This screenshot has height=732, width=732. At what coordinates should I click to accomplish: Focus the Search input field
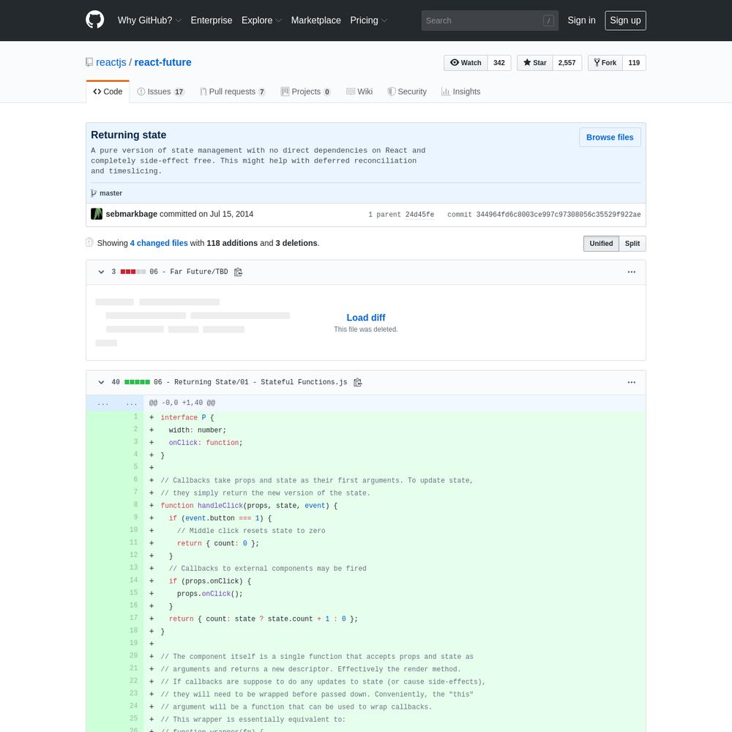490,20
